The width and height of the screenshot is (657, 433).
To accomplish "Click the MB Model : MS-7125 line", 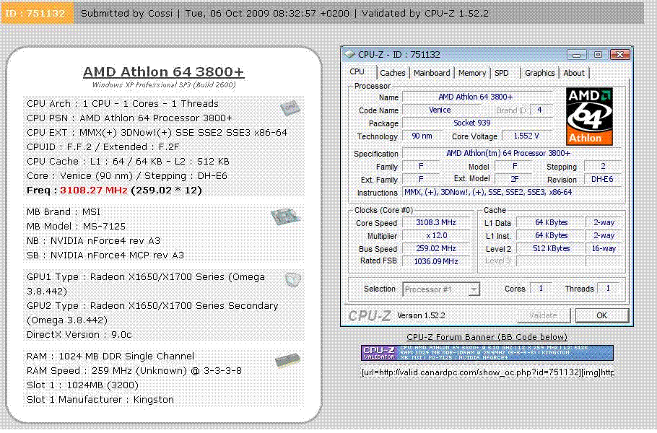I will point(76,227).
